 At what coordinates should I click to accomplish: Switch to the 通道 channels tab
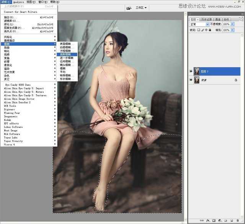(218, 19)
